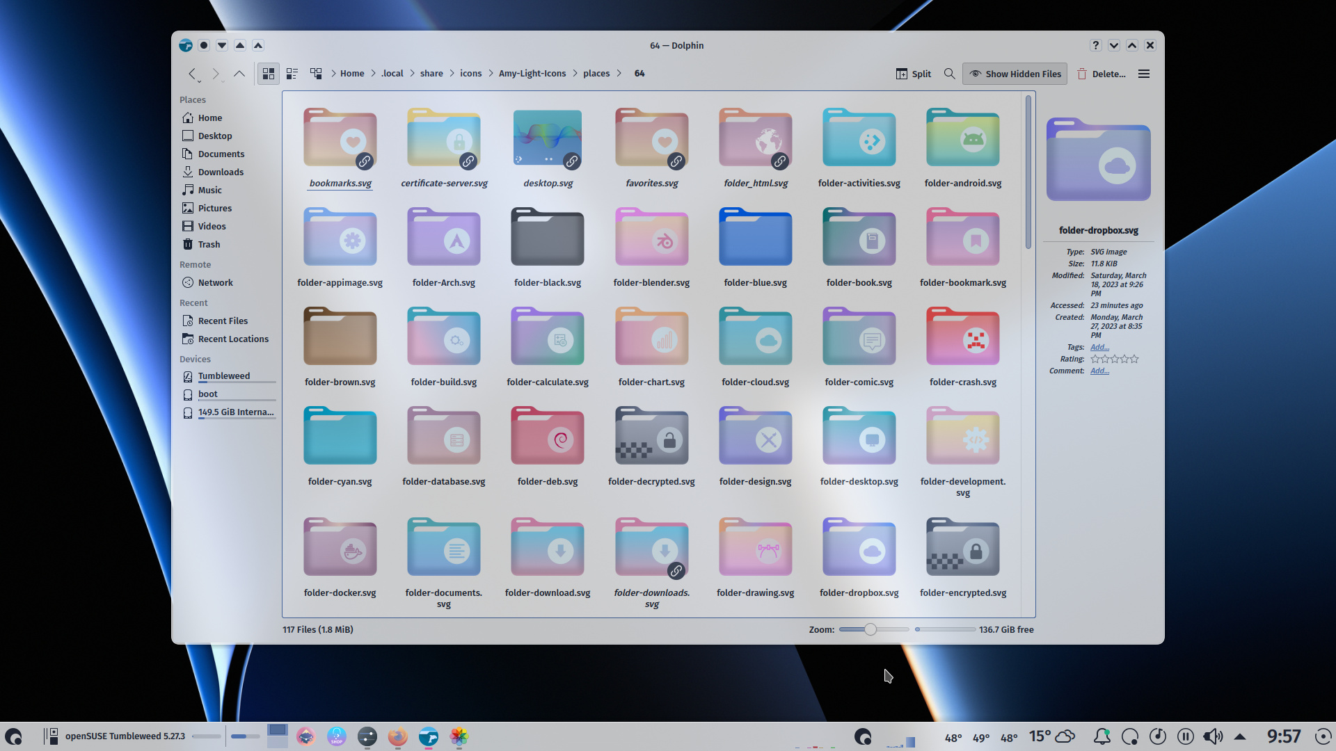Viewport: 1336px width, 751px height.
Task: Open Recent Locations in sidebar
Action: 228,339
